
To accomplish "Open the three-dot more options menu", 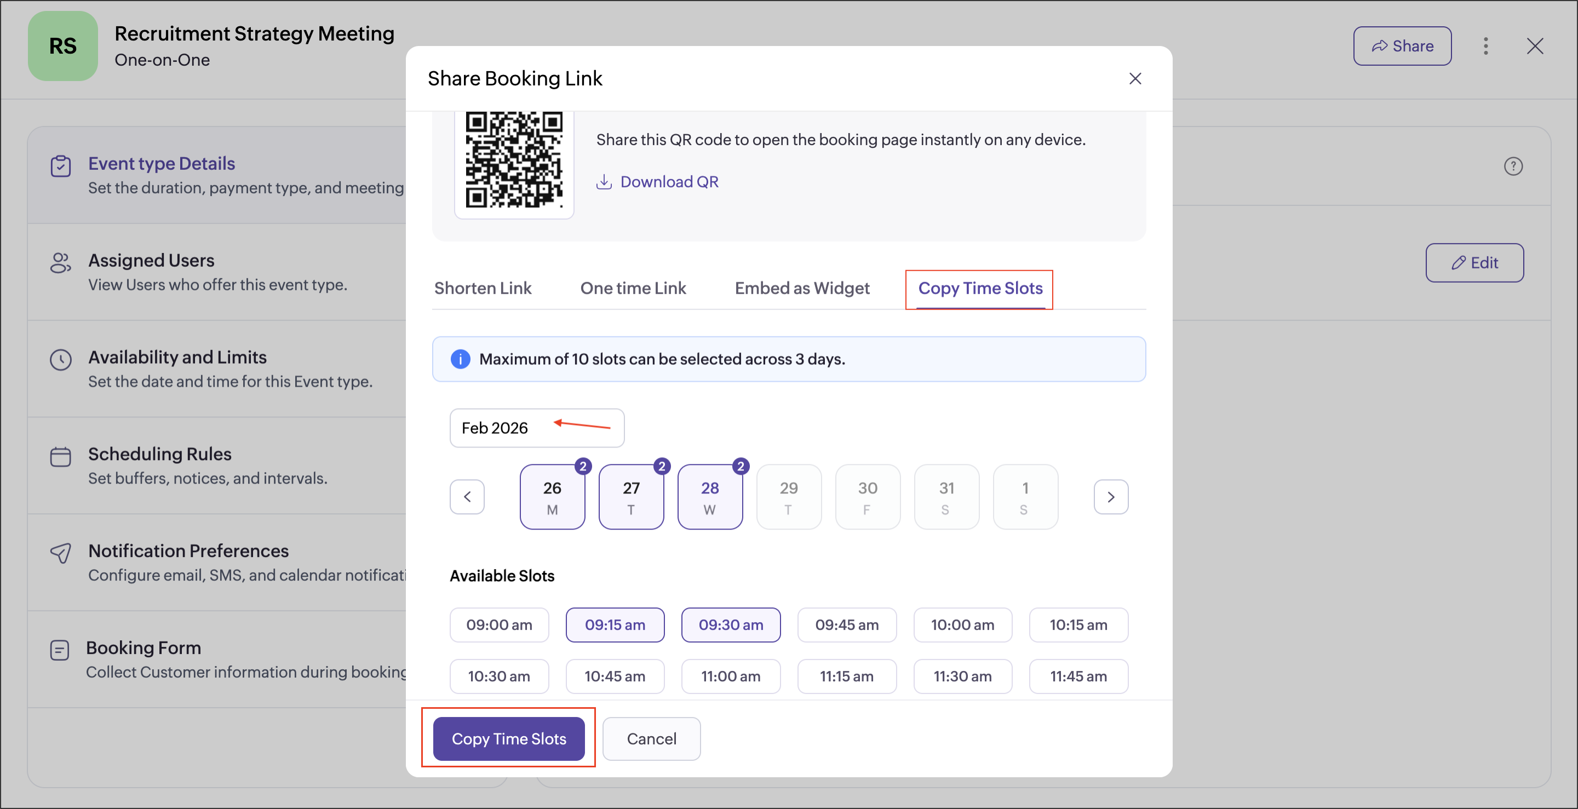I will coord(1485,46).
